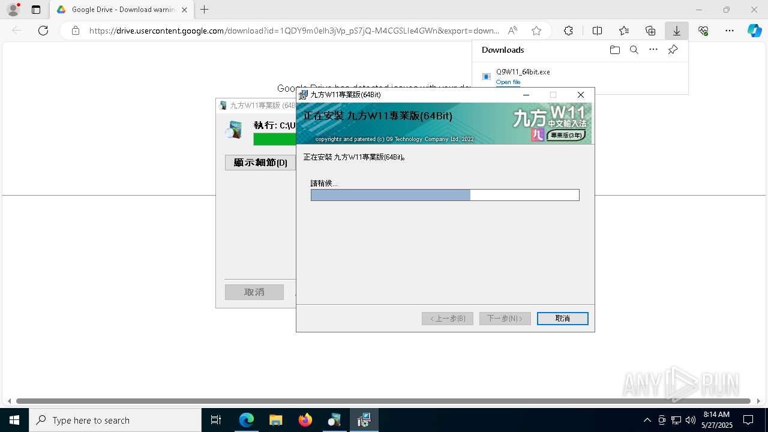Open the downloads folder icon

pos(614,50)
